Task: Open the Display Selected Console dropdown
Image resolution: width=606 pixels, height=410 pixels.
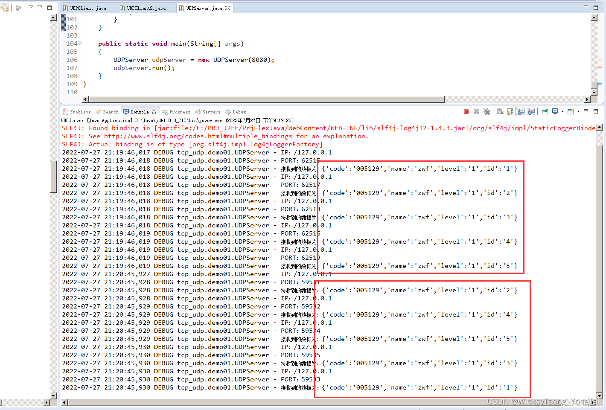Action: pos(562,111)
